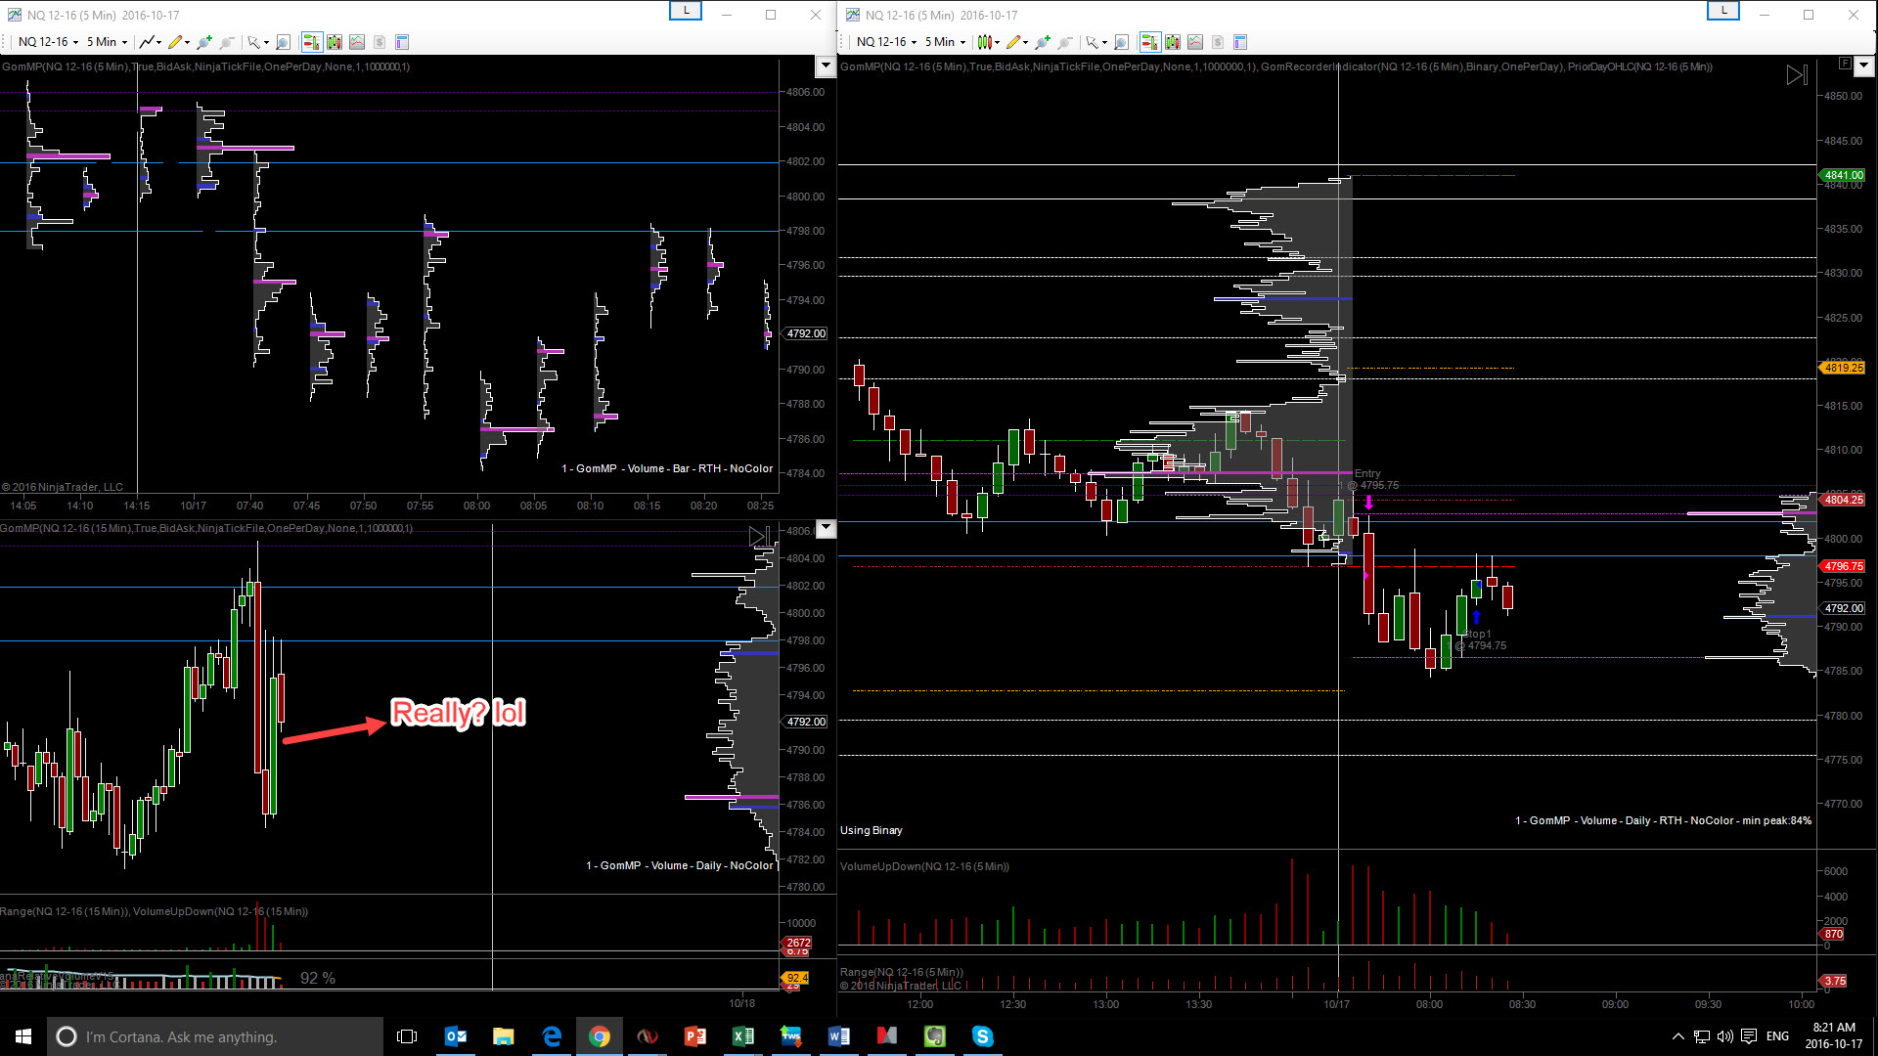Open Strategies icon in left window toolbar
This screenshot has height=1056, width=1878.
[357, 42]
